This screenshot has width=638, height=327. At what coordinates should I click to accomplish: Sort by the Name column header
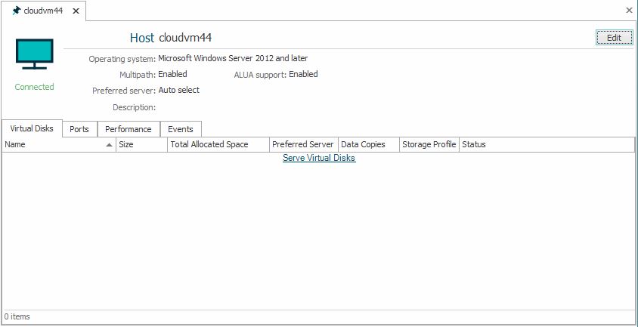45,144
